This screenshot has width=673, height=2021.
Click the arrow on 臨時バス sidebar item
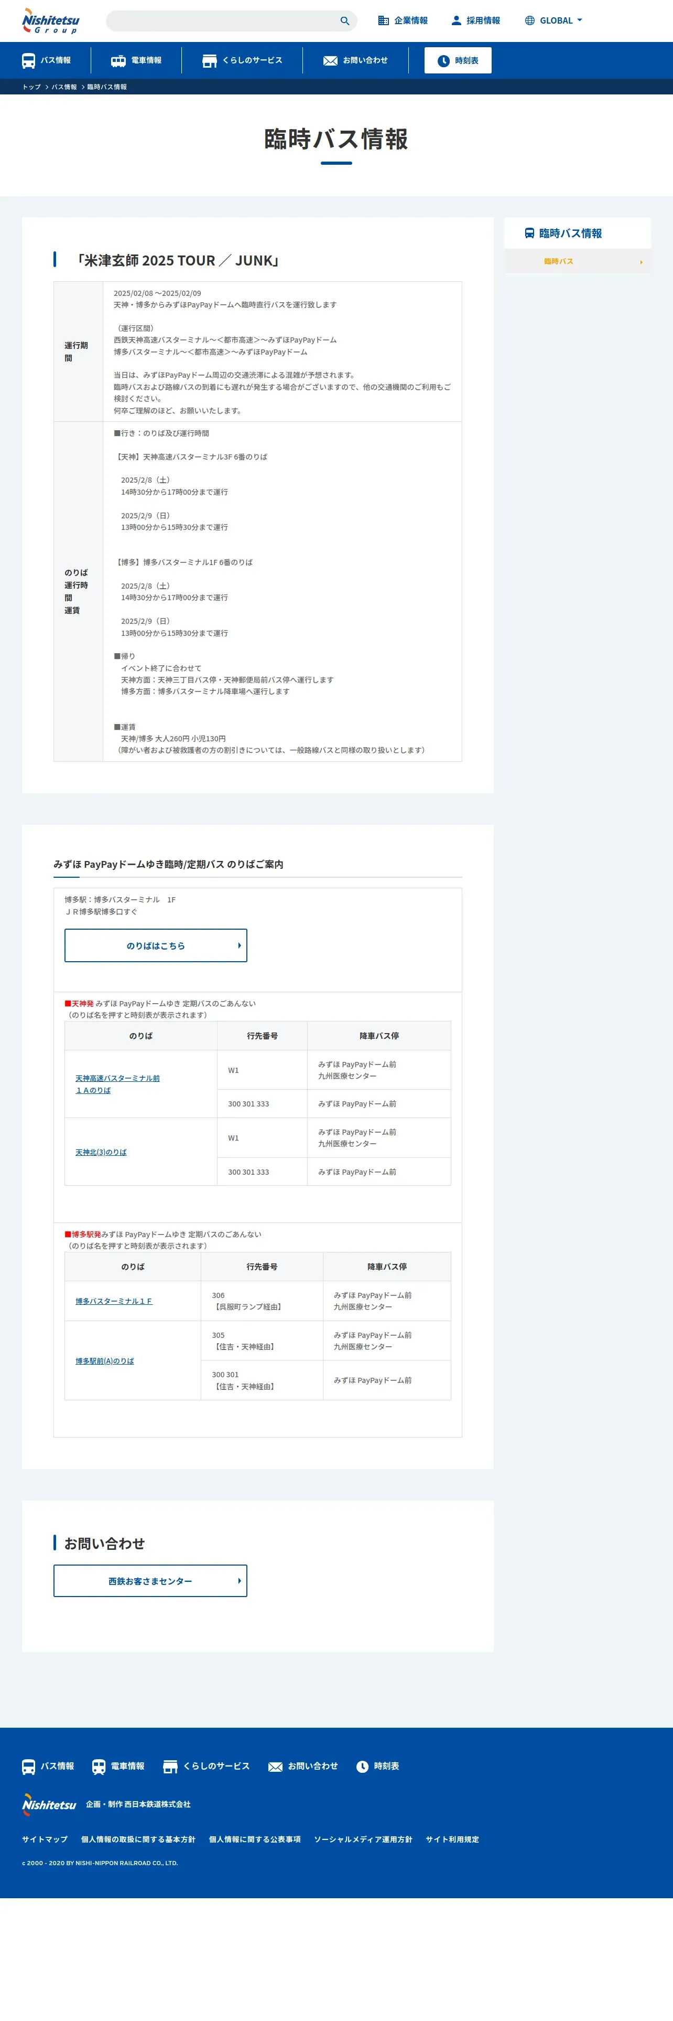(641, 262)
